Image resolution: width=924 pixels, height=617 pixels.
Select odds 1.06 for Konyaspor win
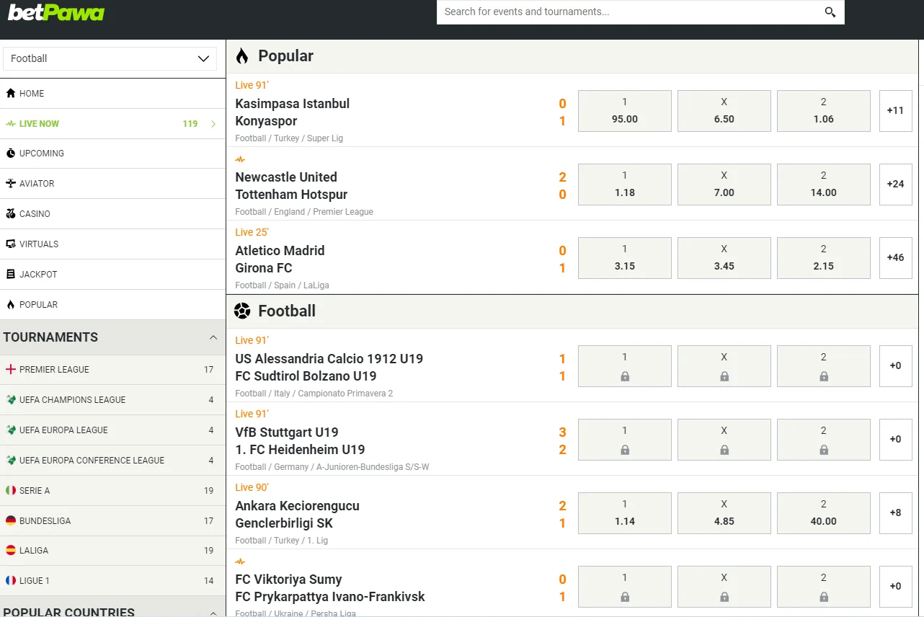point(823,111)
